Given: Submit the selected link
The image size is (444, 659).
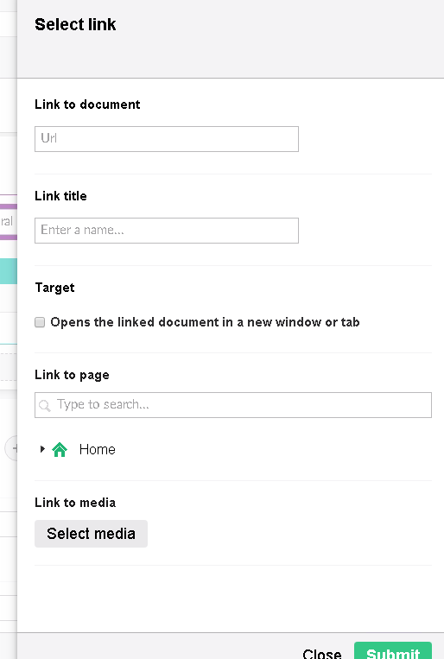Looking at the screenshot, I should click(393, 650).
